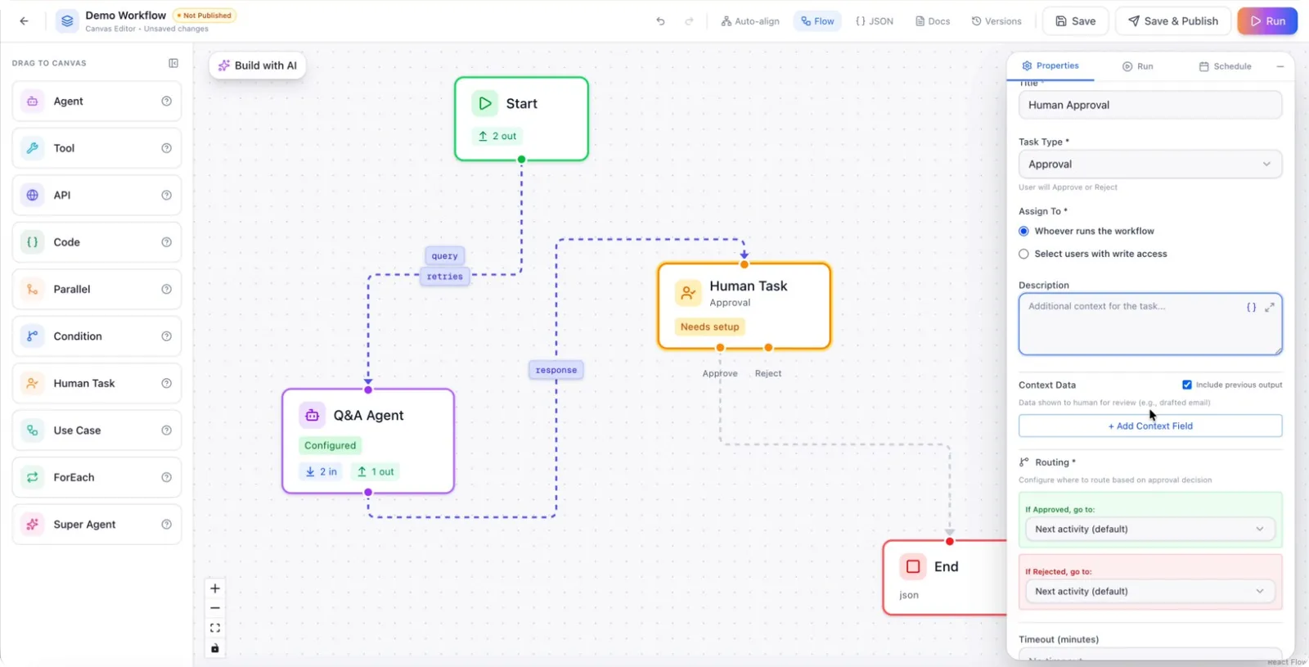This screenshot has height=667, width=1309.
Task: Collapse the Drag to Canvas sidebar icon
Action: pos(173,63)
